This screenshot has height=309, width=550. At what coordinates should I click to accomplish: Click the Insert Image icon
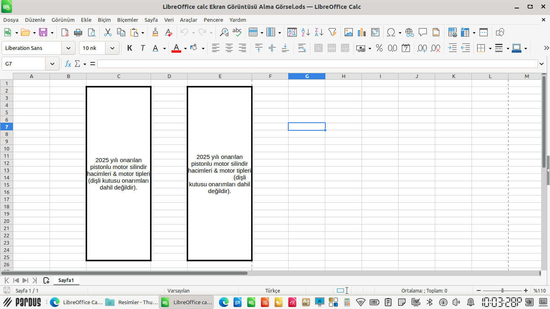tap(348, 33)
